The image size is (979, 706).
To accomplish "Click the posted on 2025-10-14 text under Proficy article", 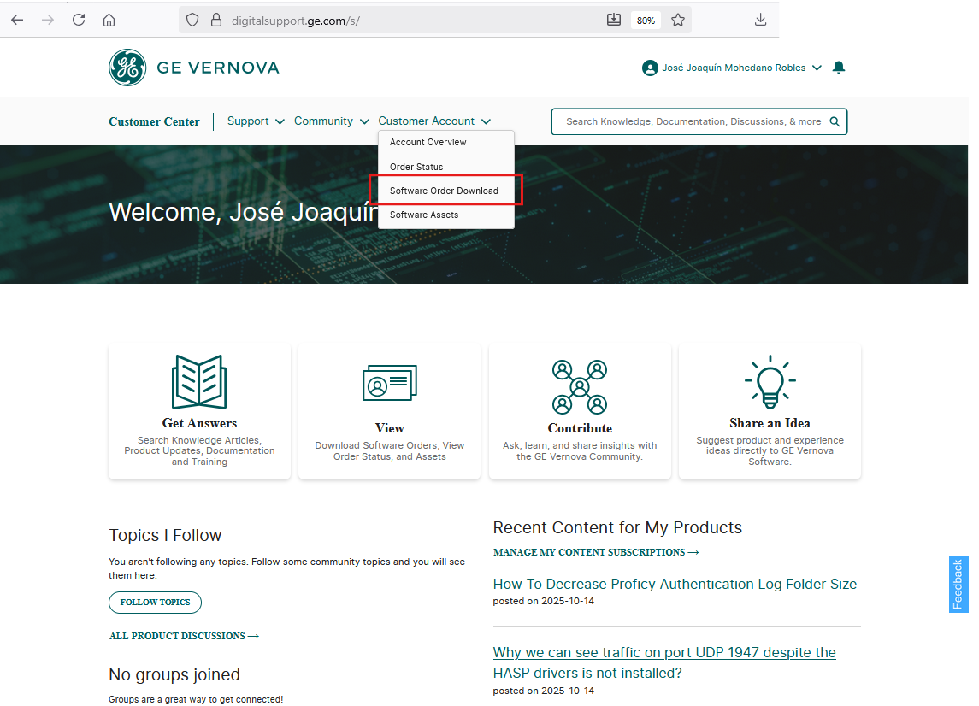I will pos(544,601).
